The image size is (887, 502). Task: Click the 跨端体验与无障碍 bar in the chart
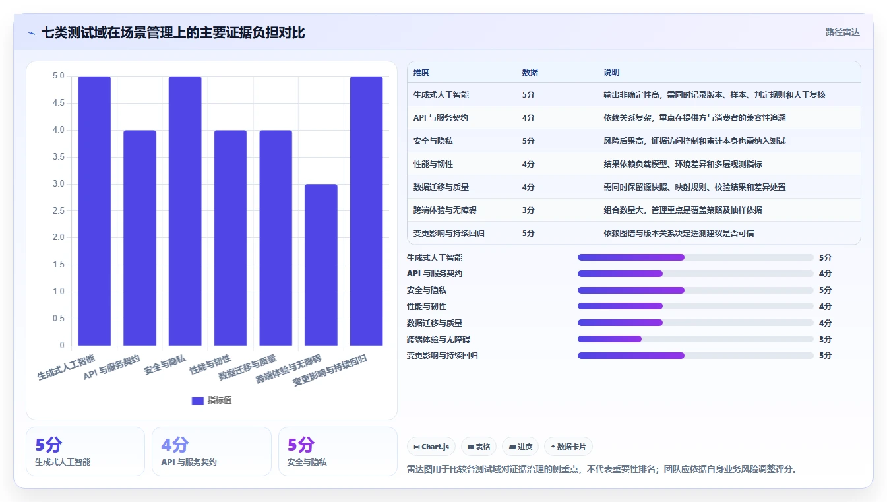pos(321,265)
